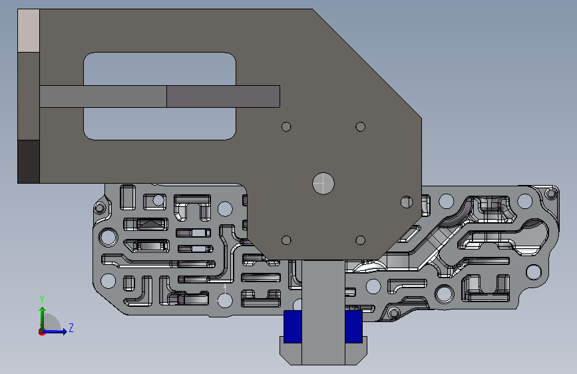Select the blue block left of the vertical bar

point(293,327)
